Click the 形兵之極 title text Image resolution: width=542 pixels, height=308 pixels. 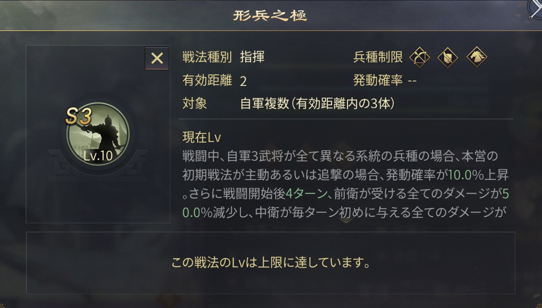271,14
